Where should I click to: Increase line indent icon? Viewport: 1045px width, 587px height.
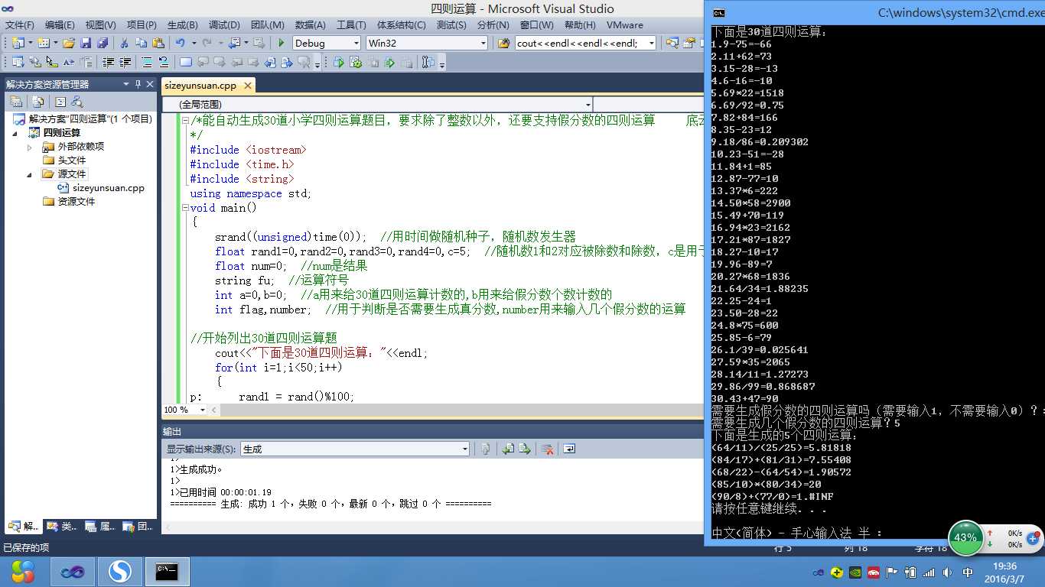pyautogui.click(x=125, y=62)
